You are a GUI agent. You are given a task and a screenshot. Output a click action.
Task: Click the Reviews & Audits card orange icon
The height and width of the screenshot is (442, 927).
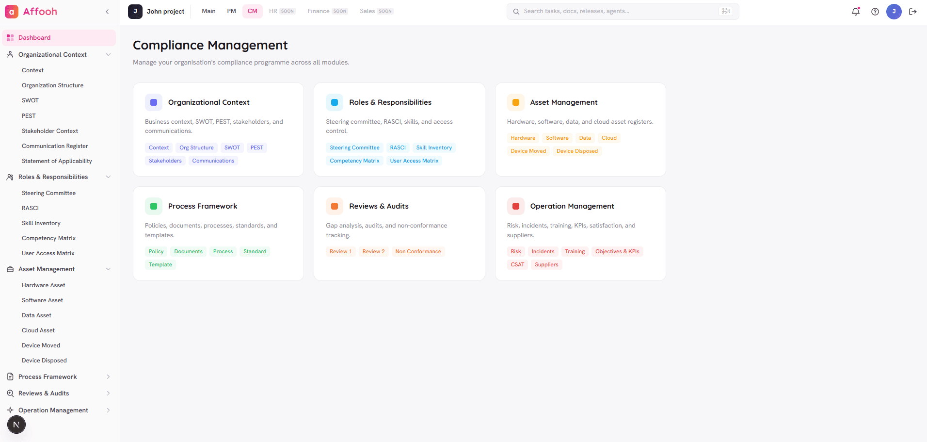click(335, 206)
